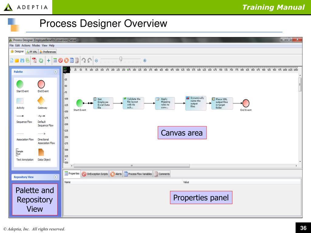311x233 pixels.
Task: Zoom out with the minus magnifier icon
Action: coord(96,60)
